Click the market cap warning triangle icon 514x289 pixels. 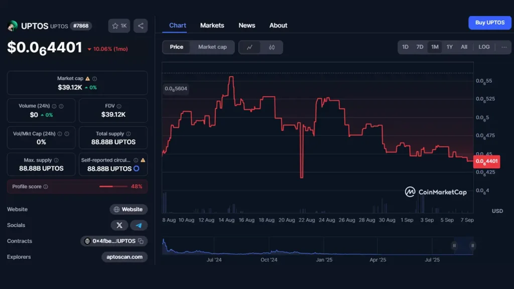click(87, 79)
